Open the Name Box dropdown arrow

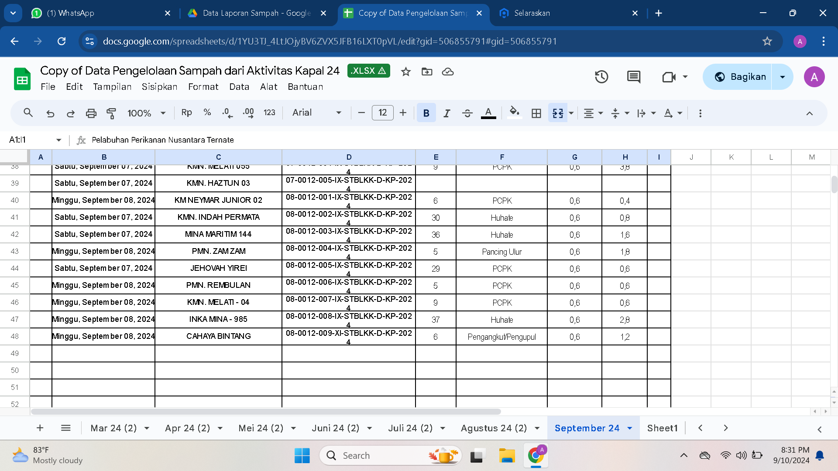click(58, 140)
